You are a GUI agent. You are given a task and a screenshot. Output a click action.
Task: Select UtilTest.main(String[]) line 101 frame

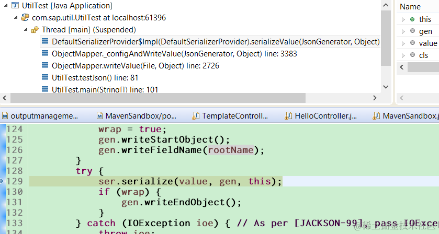[105, 89]
